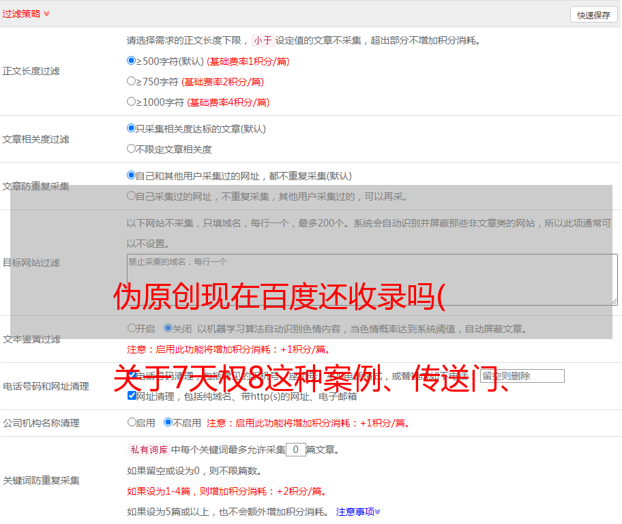Collapse the 过滤策略 section header
The height and width of the screenshot is (524, 622).
click(x=26, y=14)
